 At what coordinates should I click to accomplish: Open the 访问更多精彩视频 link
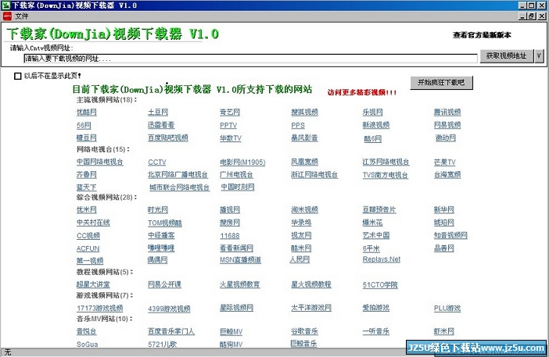coord(362,92)
